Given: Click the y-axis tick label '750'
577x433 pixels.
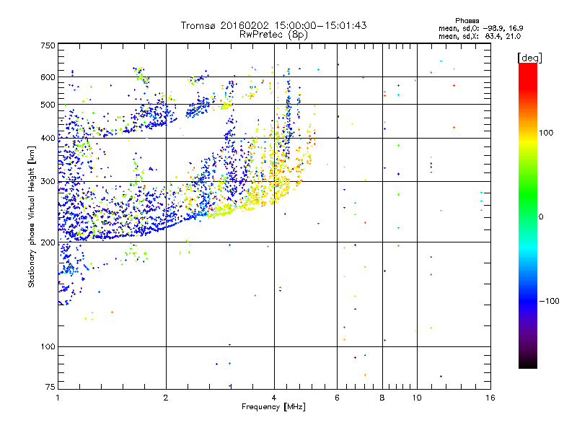Looking at the screenshot, I should pos(48,45).
